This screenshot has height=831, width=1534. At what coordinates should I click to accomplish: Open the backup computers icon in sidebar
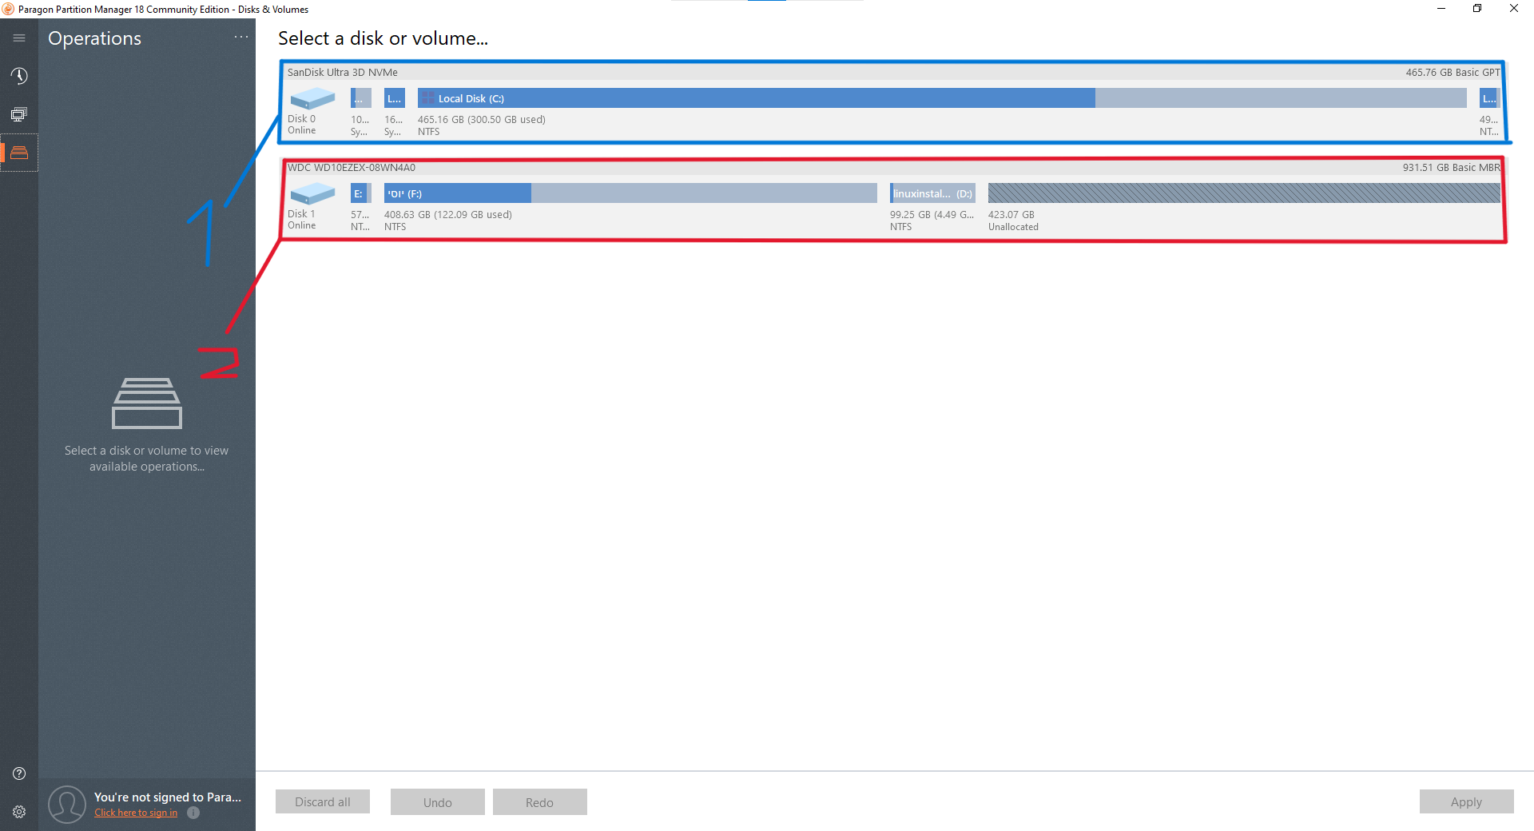coord(19,114)
